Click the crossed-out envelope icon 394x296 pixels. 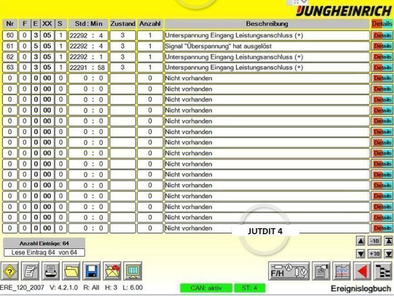coord(112,271)
